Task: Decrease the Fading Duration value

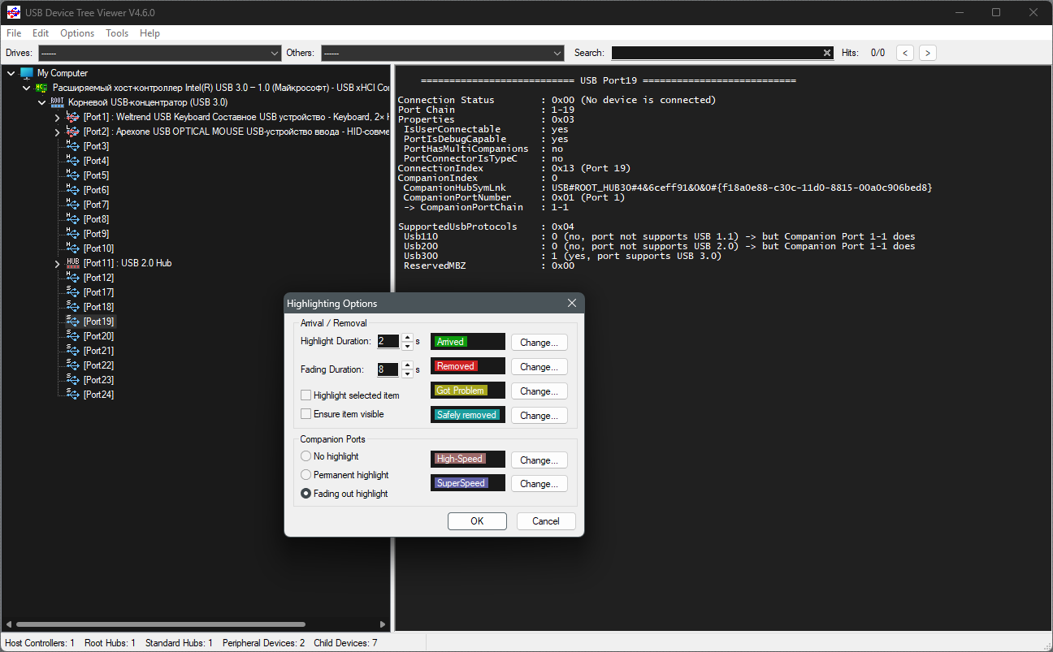Action: point(408,373)
